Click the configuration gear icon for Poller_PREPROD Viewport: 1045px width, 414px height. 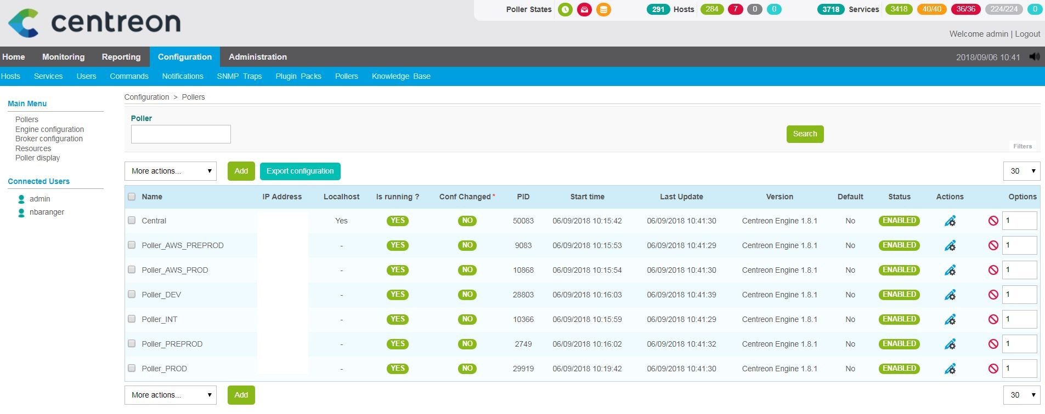click(950, 344)
